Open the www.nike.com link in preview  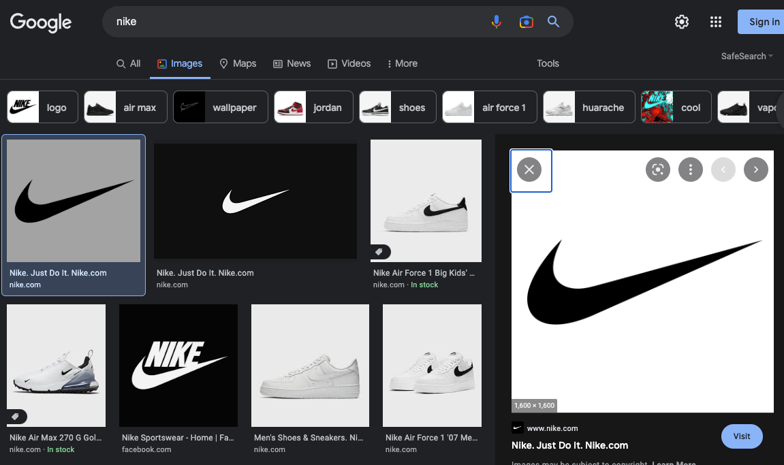pos(552,428)
